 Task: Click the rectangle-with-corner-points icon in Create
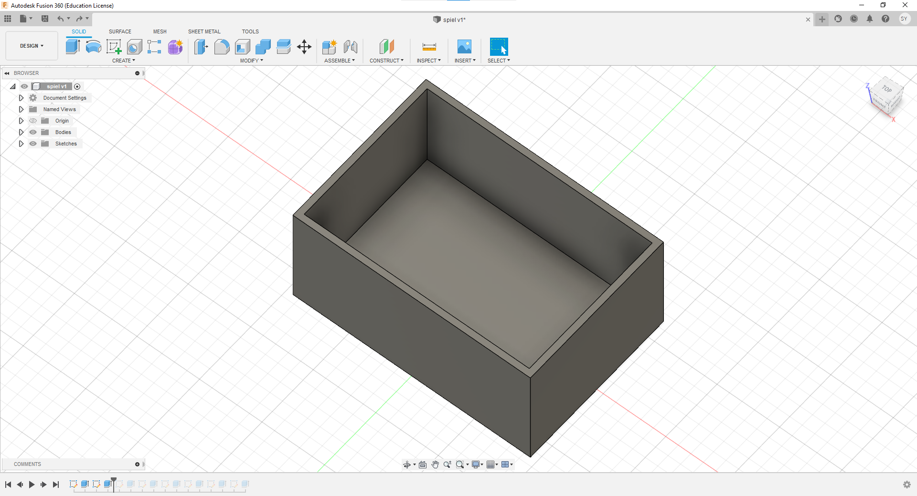154,47
